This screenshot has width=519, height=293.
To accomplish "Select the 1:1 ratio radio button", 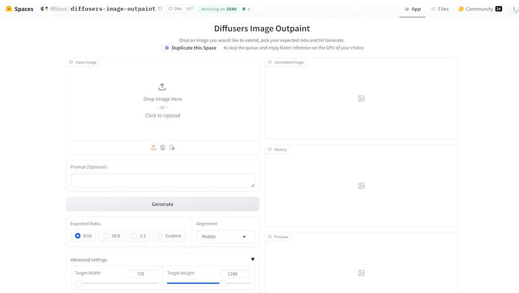I will (134, 236).
